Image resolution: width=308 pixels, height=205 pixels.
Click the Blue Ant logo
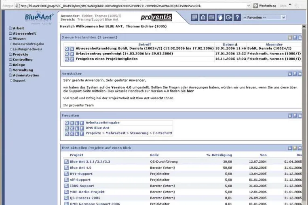pos(39,17)
